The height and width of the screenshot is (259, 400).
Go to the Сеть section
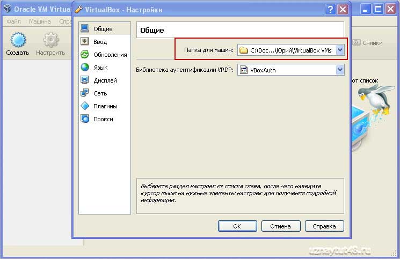105,93
